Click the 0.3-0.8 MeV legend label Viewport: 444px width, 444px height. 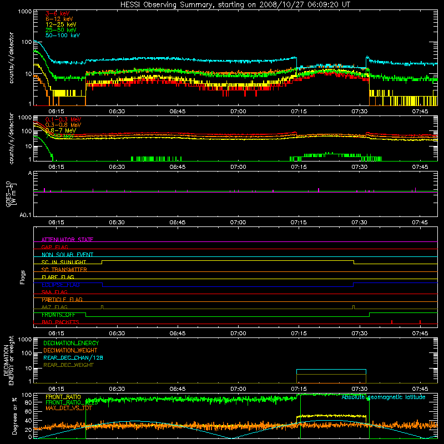tap(63, 125)
